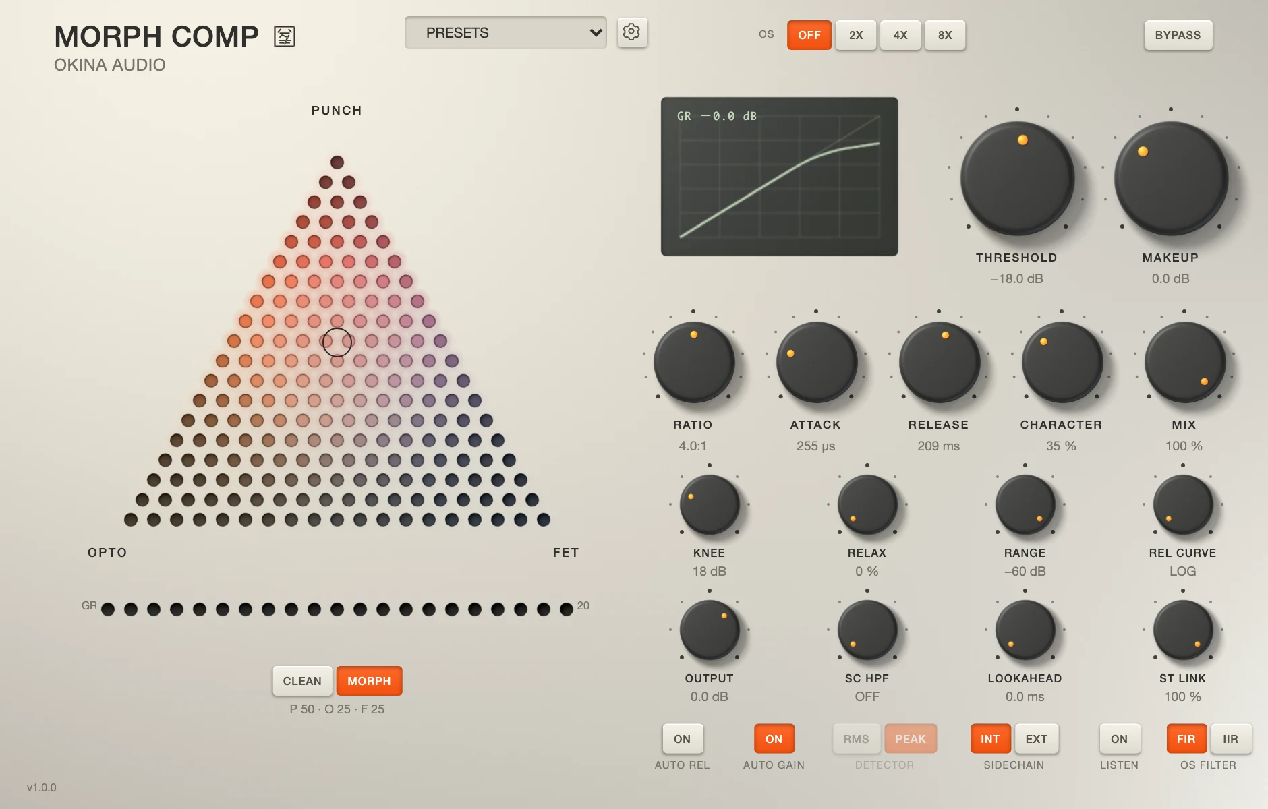1268x809 pixels.
Task: Click the gain reduction transfer curve display
Action: tap(780, 177)
